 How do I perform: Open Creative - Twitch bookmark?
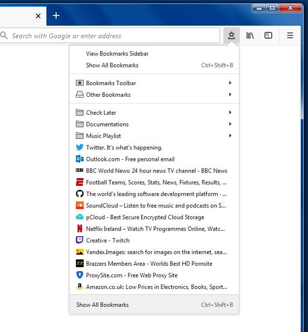click(154, 241)
